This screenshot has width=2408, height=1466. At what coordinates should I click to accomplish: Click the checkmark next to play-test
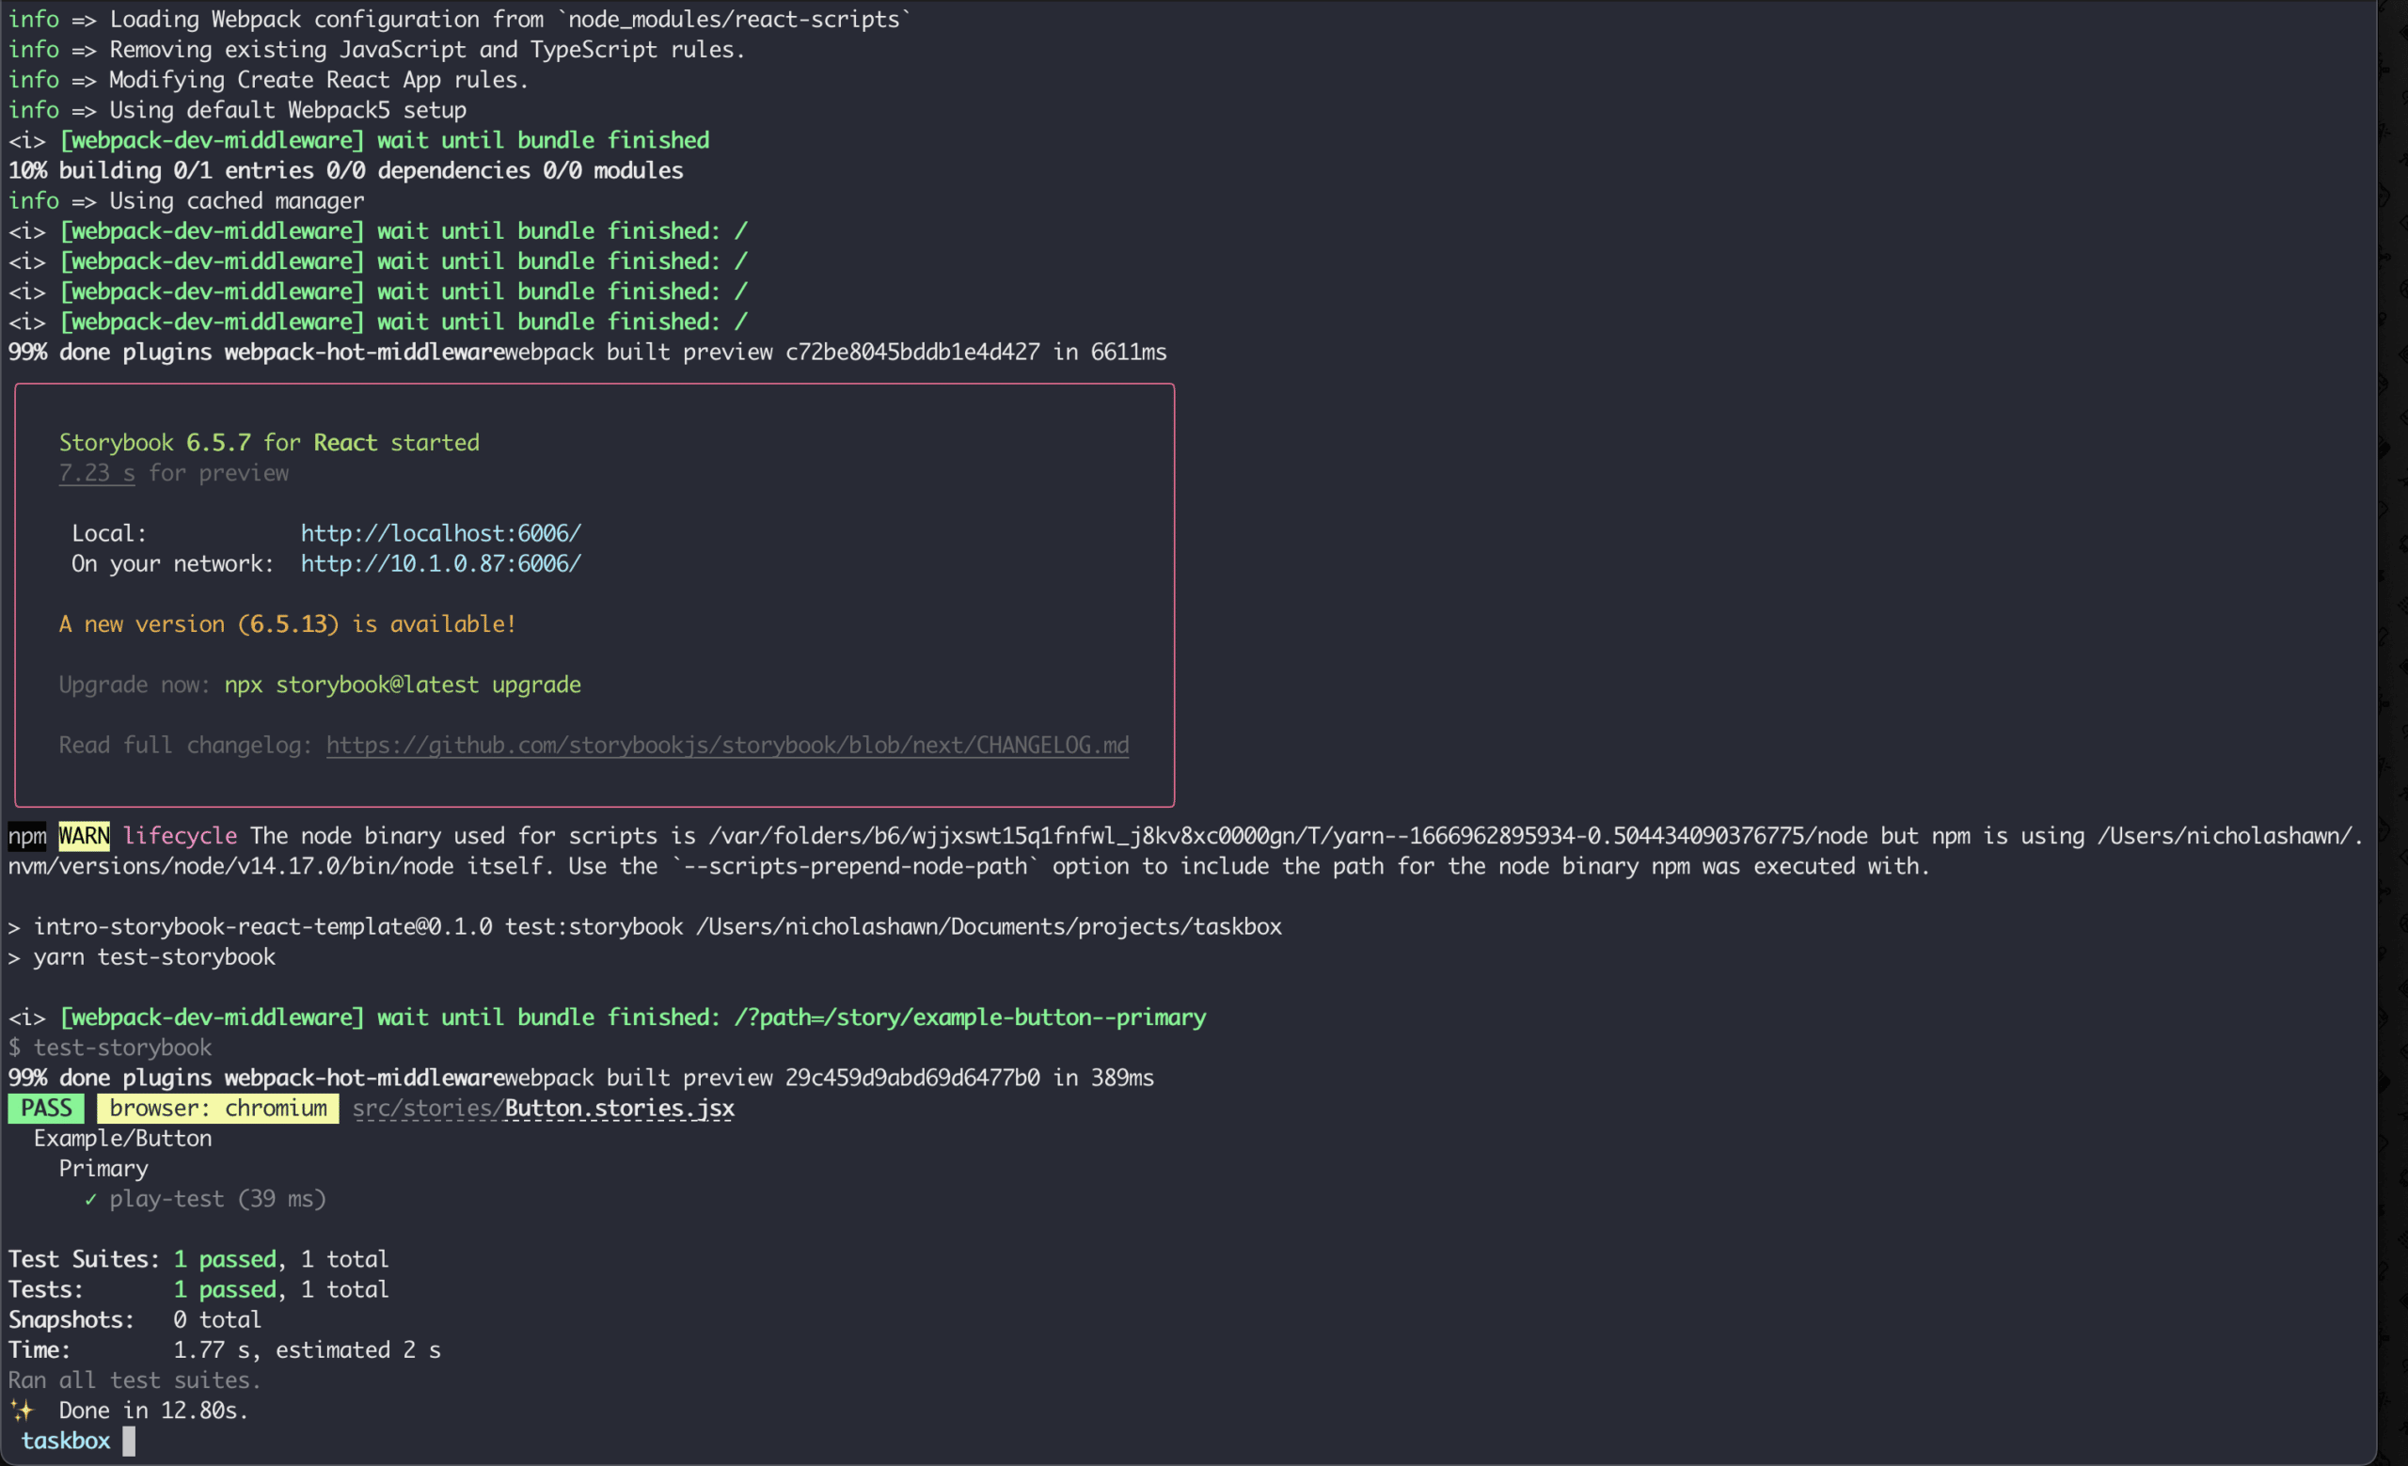[x=89, y=1199]
